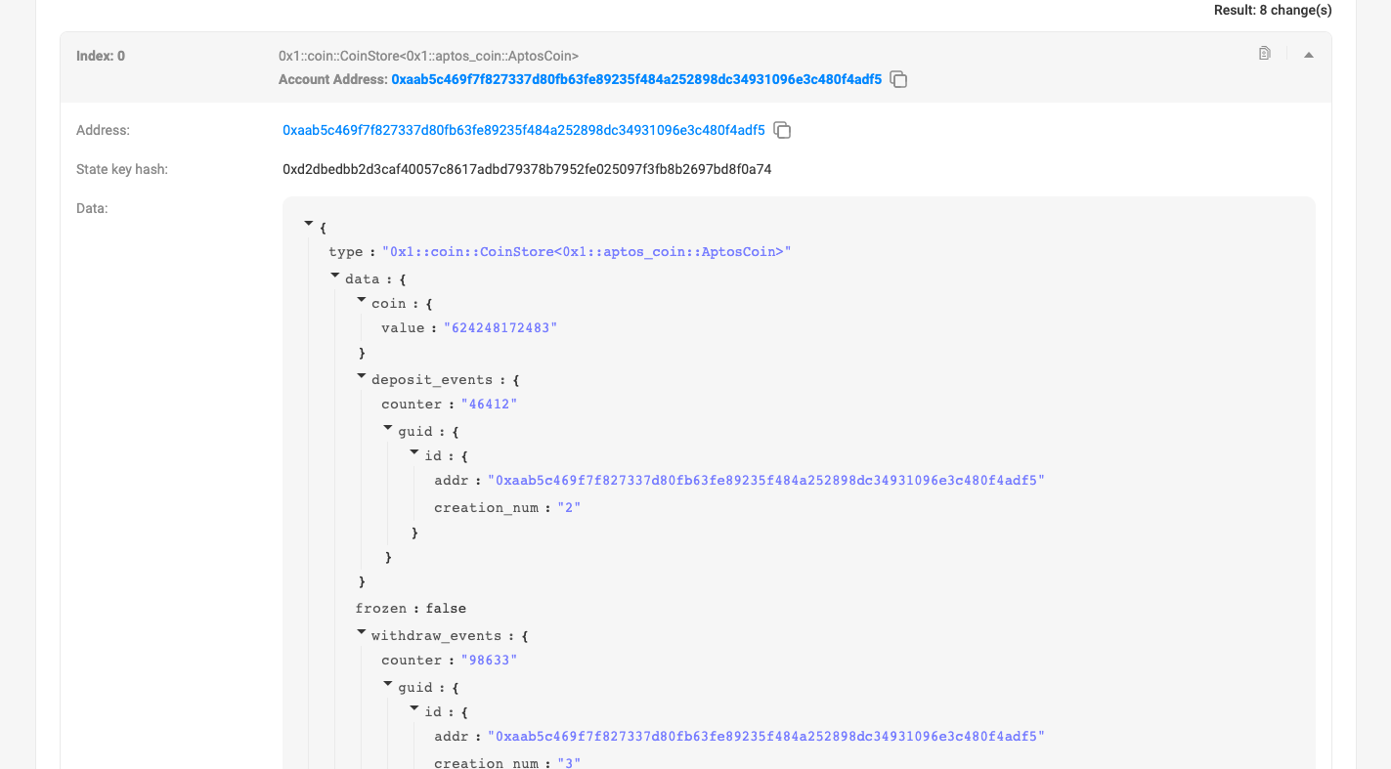Click the document icon in Index 0 header
Viewport: 1391px width, 769px height.
pyautogui.click(x=1264, y=54)
